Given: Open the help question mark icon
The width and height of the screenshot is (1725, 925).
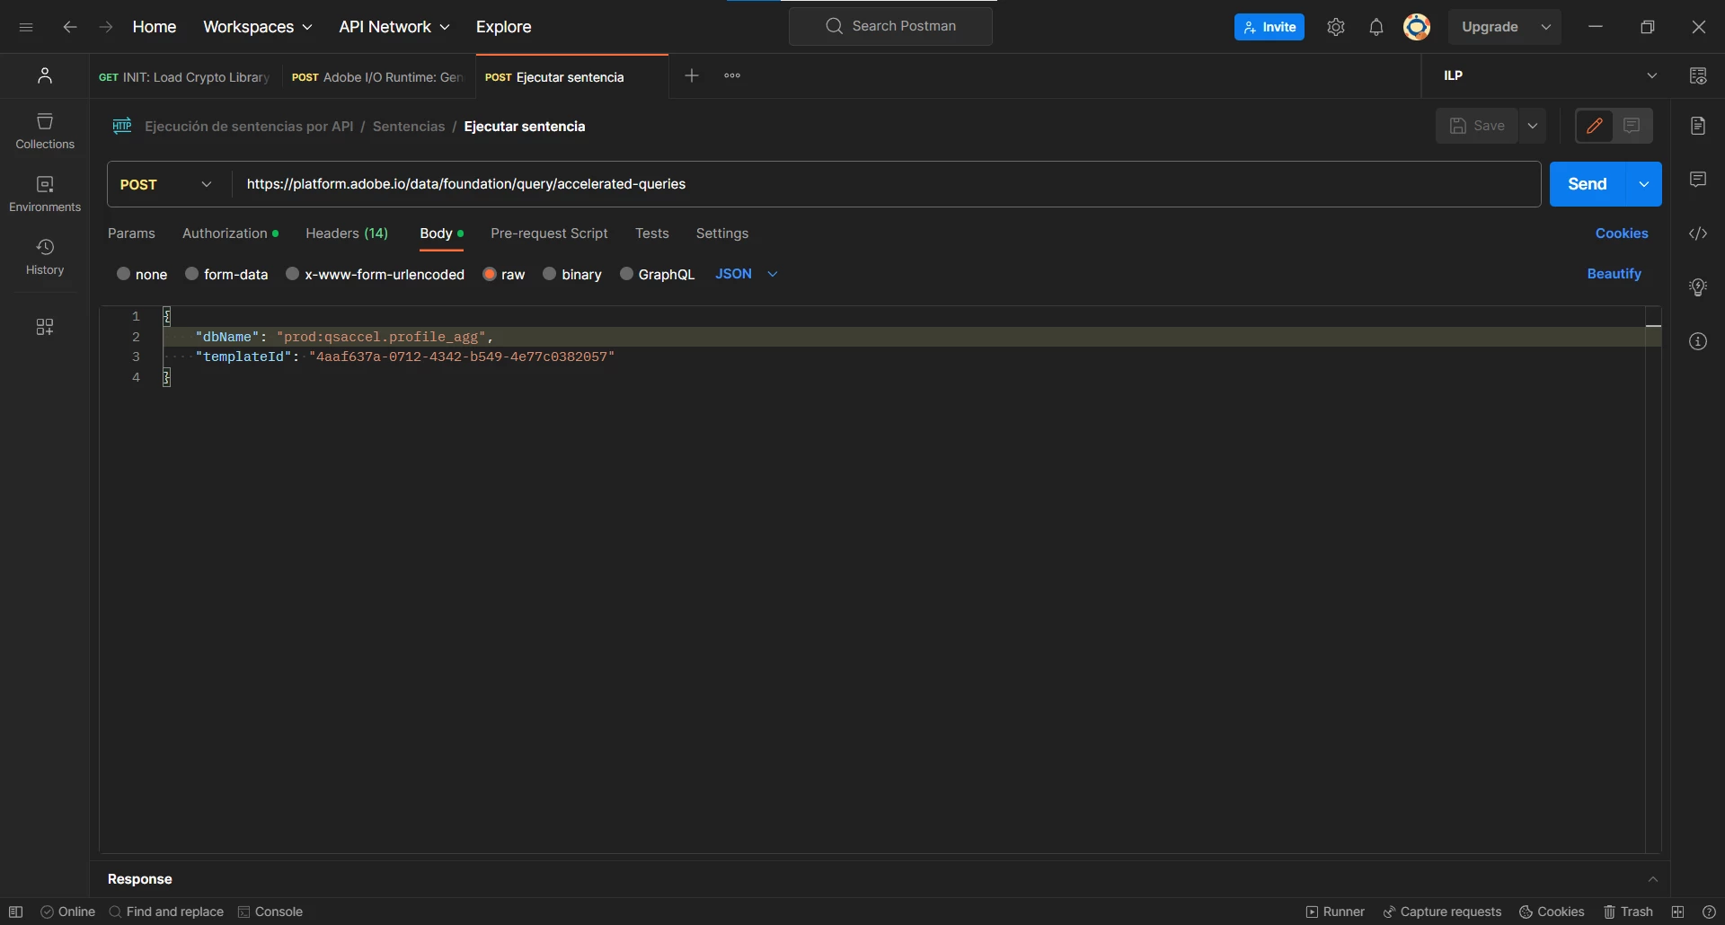Looking at the screenshot, I should click(1709, 912).
